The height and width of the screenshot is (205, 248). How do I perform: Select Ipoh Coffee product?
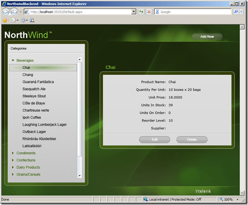32,117
